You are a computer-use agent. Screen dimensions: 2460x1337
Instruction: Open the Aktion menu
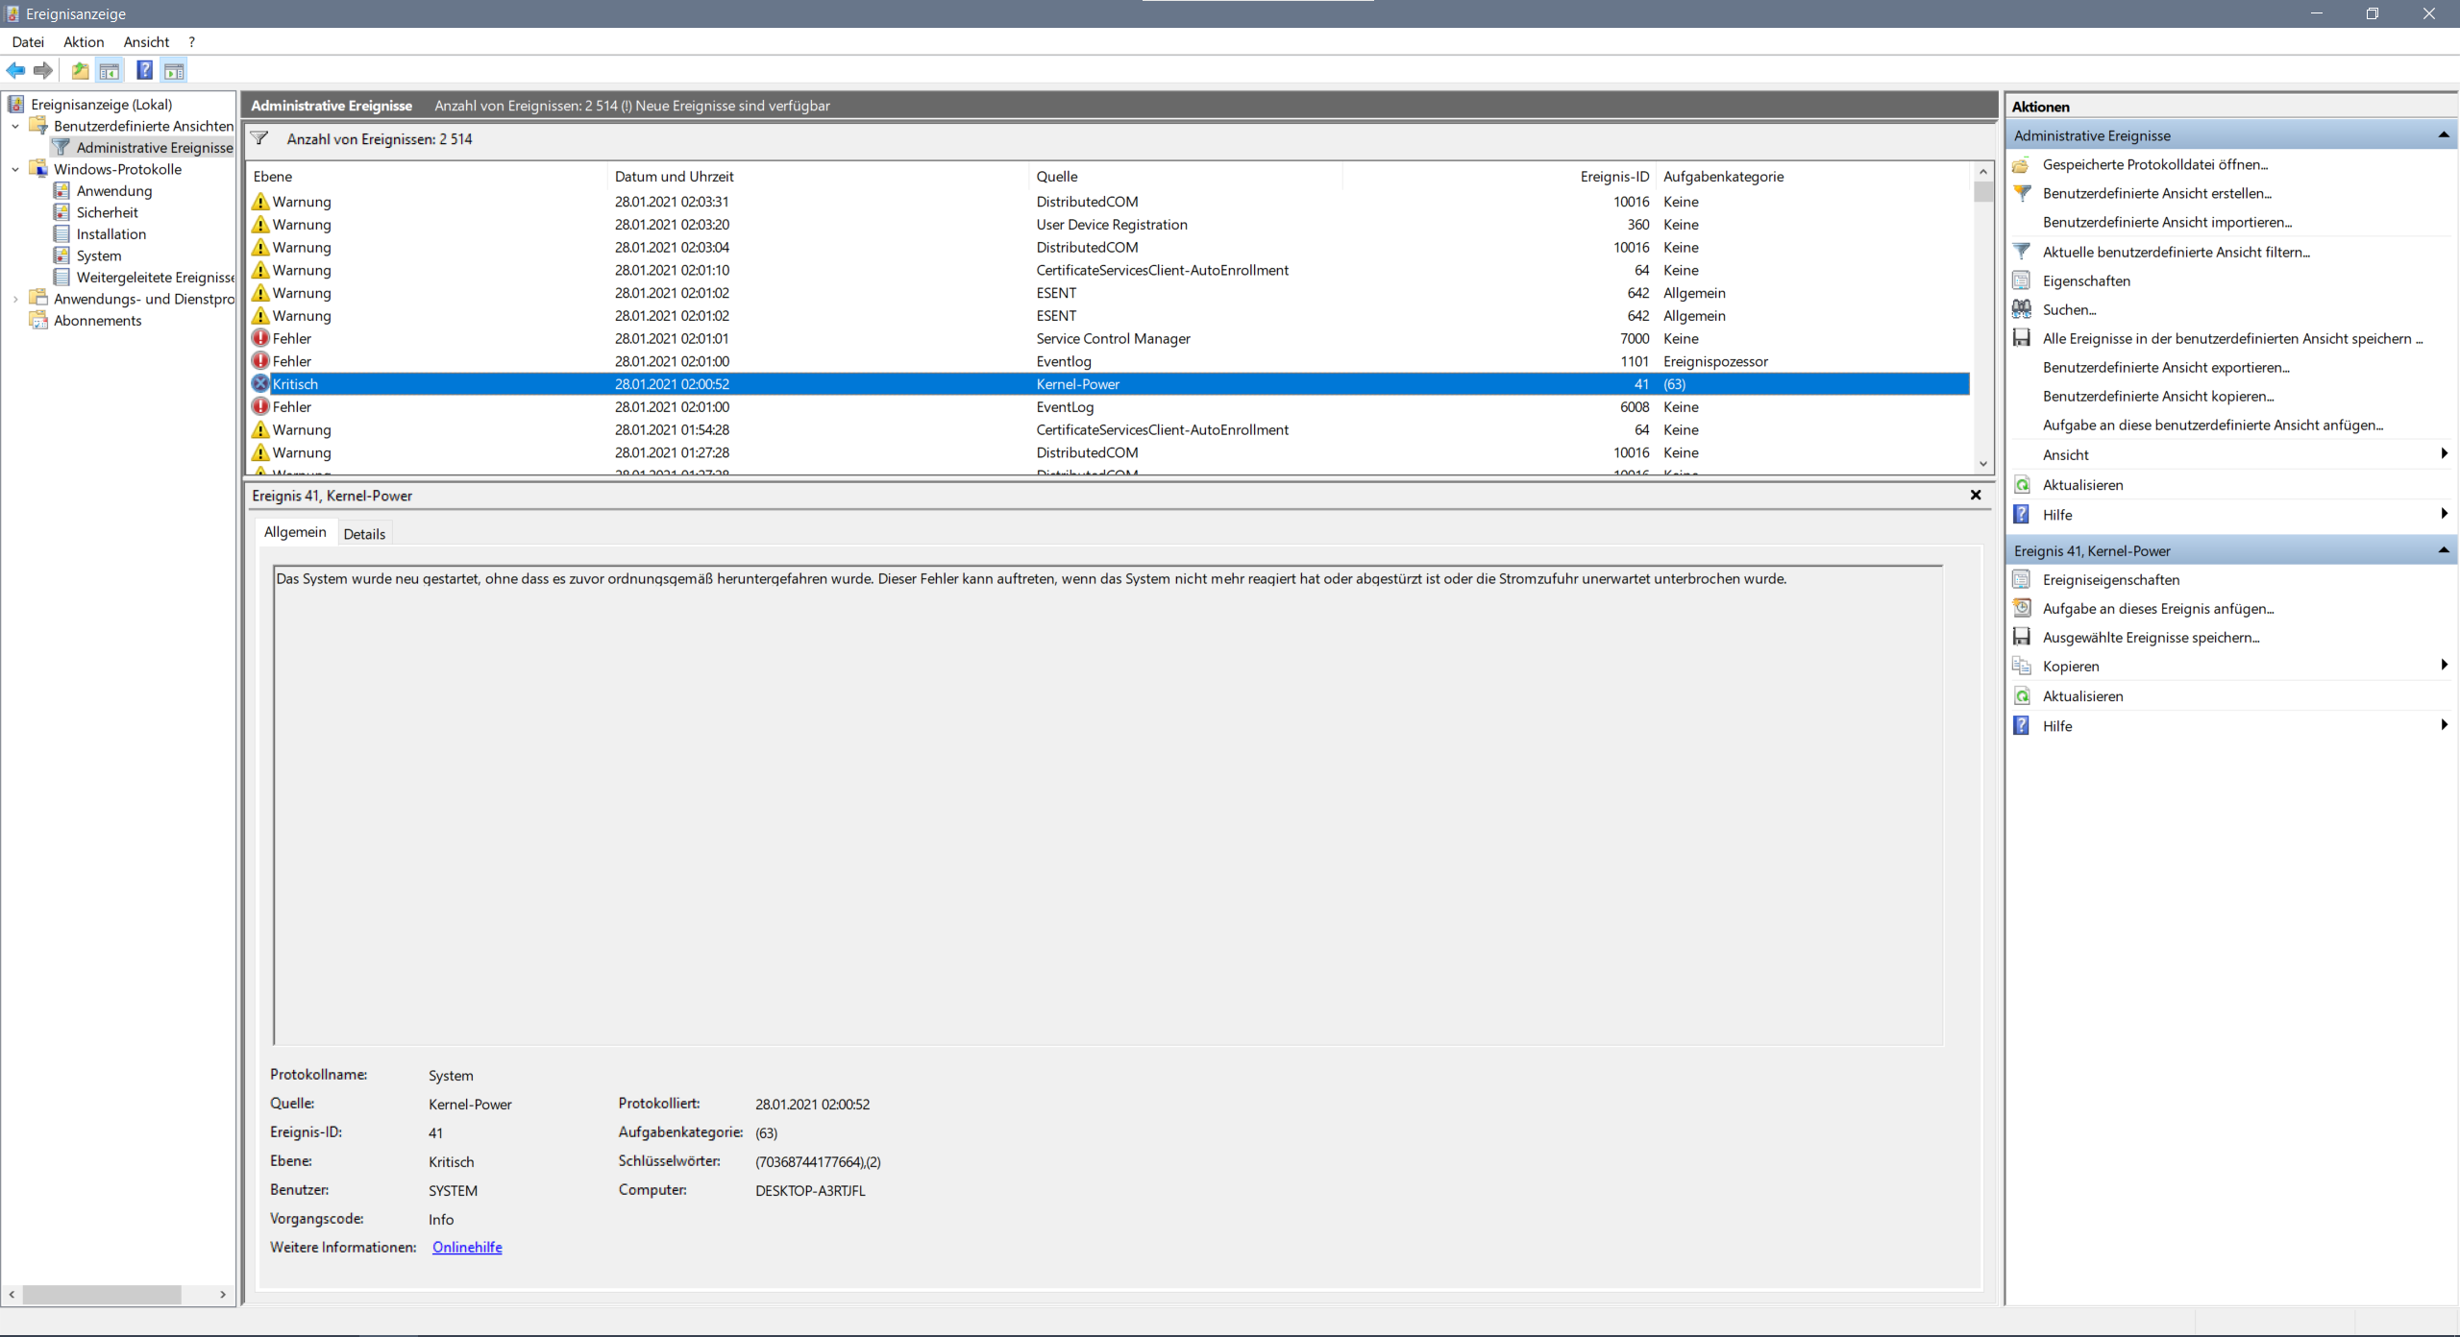[84, 41]
